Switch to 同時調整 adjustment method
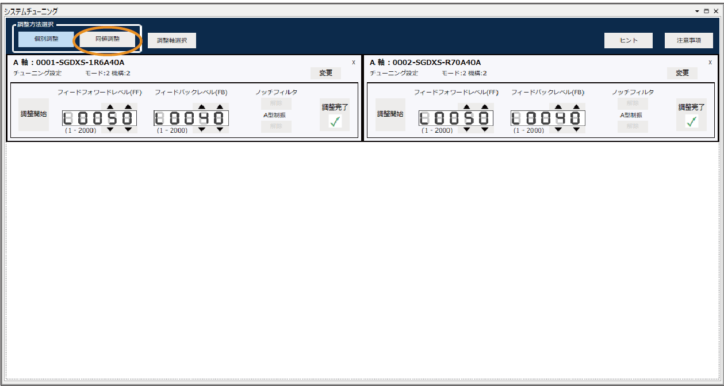 tap(108, 39)
